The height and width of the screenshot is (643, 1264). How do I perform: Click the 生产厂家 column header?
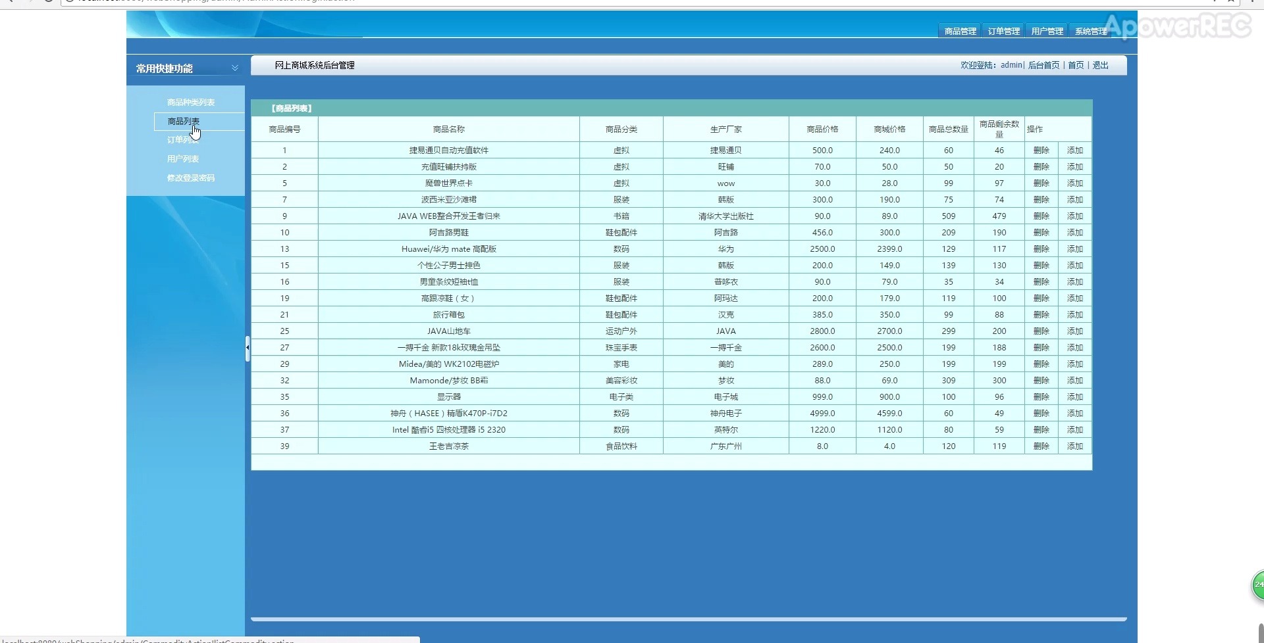pos(726,129)
